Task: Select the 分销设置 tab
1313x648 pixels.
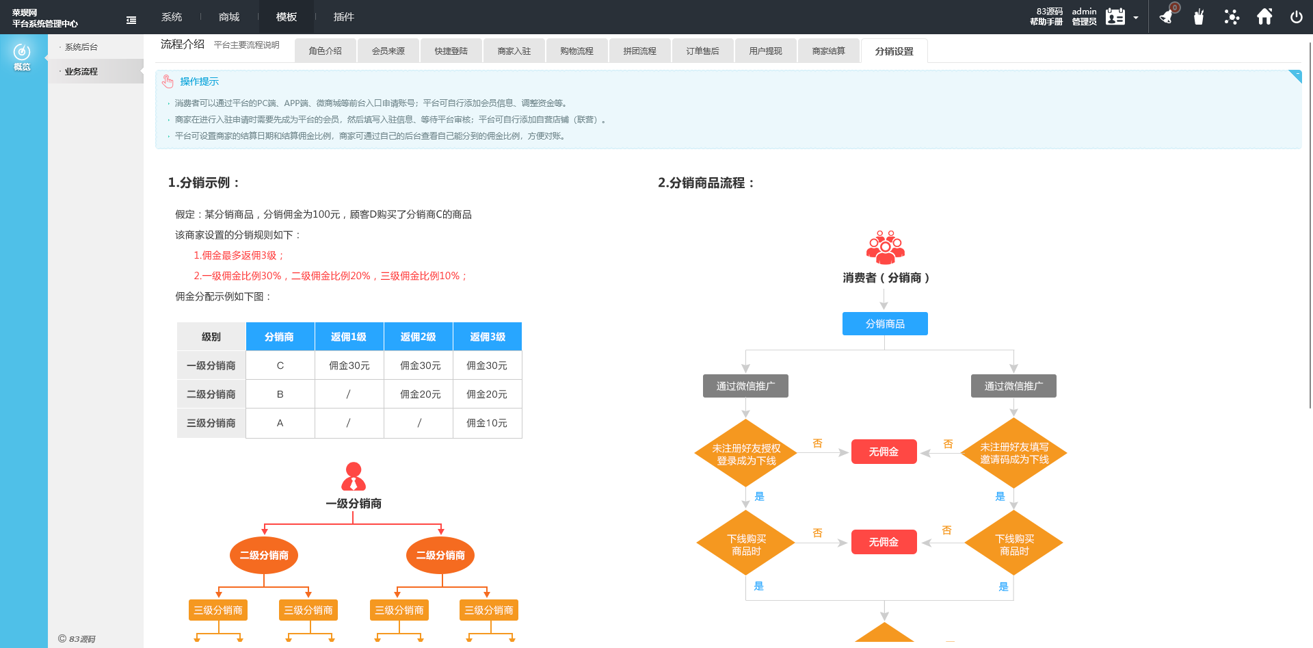Action: [x=894, y=51]
